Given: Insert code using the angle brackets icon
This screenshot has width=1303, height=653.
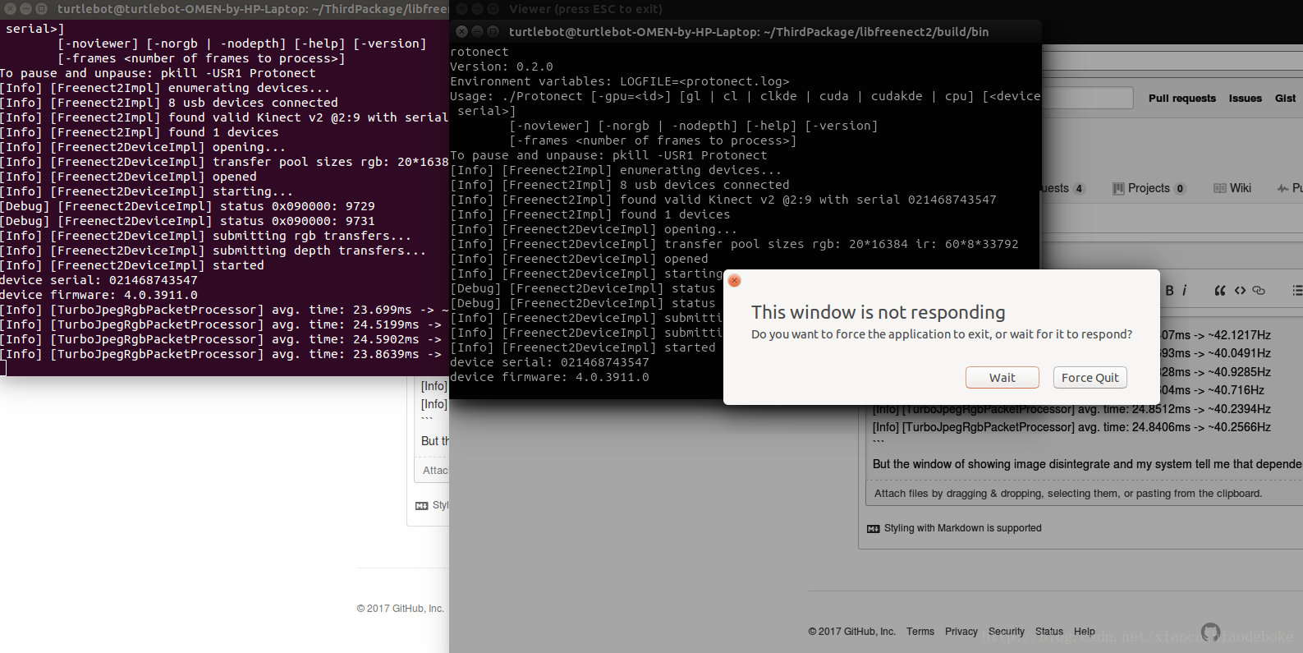Looking at the screenshot, I should [1240, 290].
